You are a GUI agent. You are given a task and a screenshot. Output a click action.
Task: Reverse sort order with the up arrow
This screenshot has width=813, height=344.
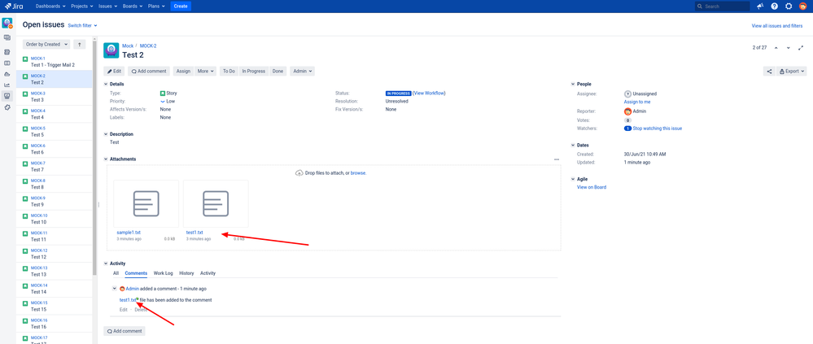(79, 45)
